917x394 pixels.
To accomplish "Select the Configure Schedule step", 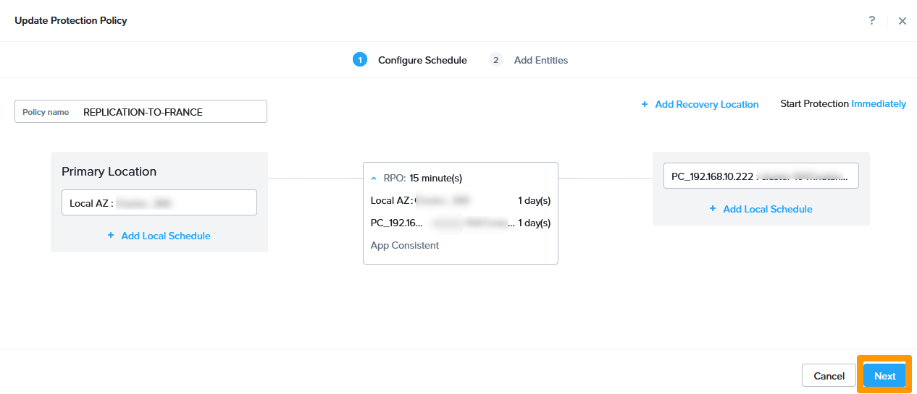I will pos(422,60).
